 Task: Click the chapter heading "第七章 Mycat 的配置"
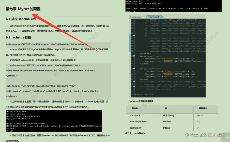[23, 9]
